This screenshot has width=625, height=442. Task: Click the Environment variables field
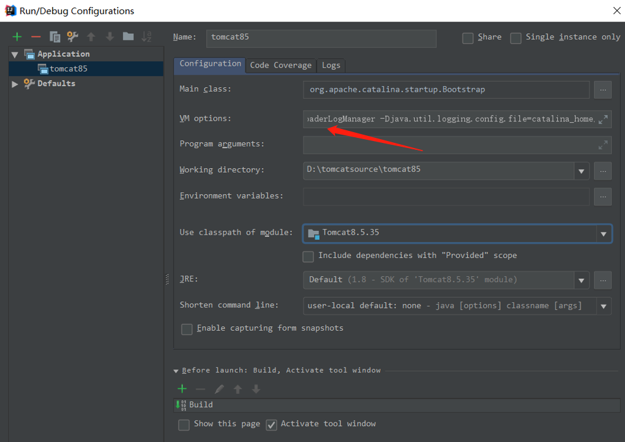pos(446,197)
